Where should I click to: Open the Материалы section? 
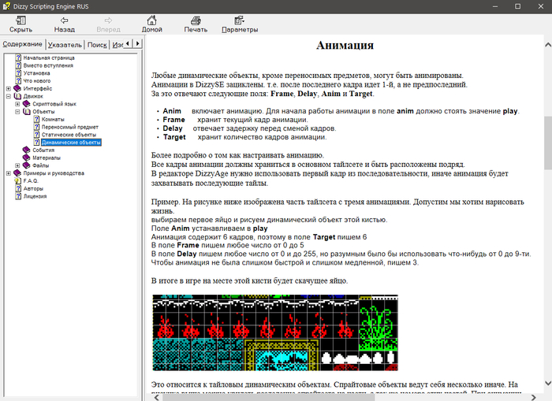47,158
